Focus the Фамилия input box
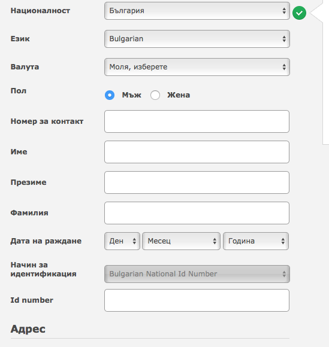 tap(197, 213)
